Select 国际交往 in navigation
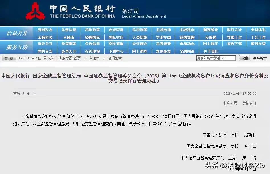Screen dimensions: 270x174 [x=116, y=37]
